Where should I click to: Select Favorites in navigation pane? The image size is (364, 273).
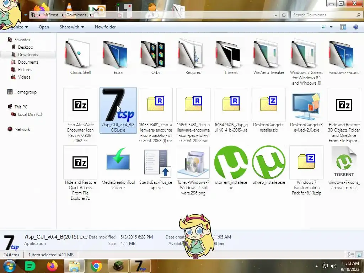pos(22,40)
